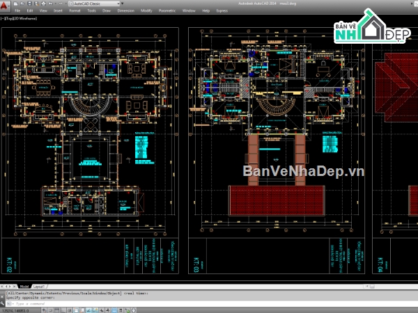Screen dimensions: 418x313
Task: Switch to the Layout1 tab
Action: 39,287
